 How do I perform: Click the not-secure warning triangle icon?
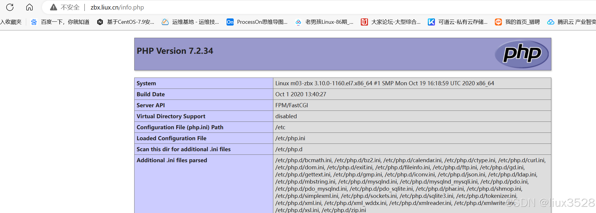point(54,7)
